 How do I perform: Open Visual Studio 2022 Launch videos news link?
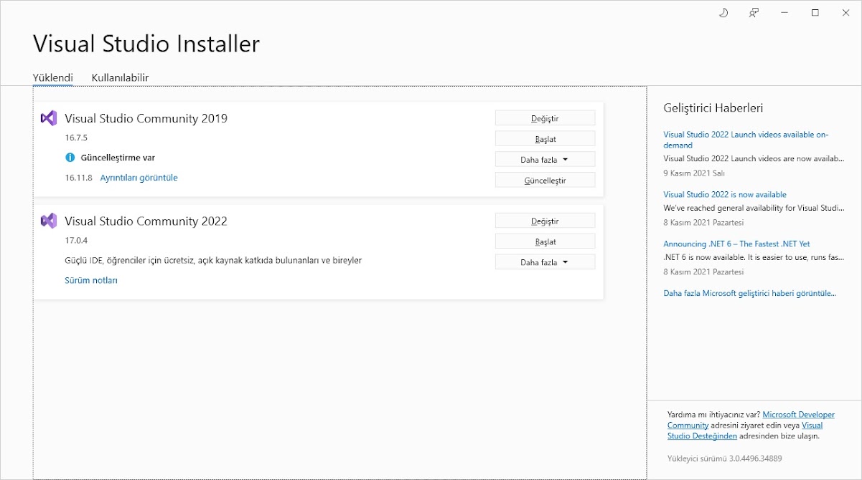tap(746, 140)
